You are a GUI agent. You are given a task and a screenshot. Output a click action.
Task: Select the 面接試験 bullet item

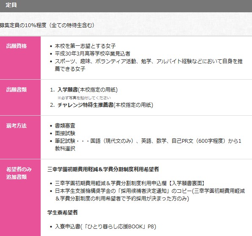click(65, 133)
